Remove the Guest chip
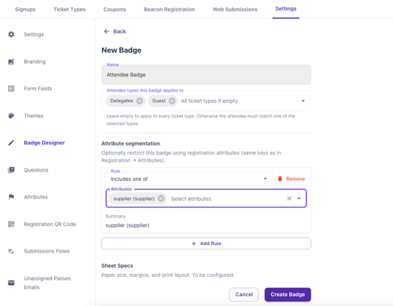Screen dimensions: 393x306 172,101
